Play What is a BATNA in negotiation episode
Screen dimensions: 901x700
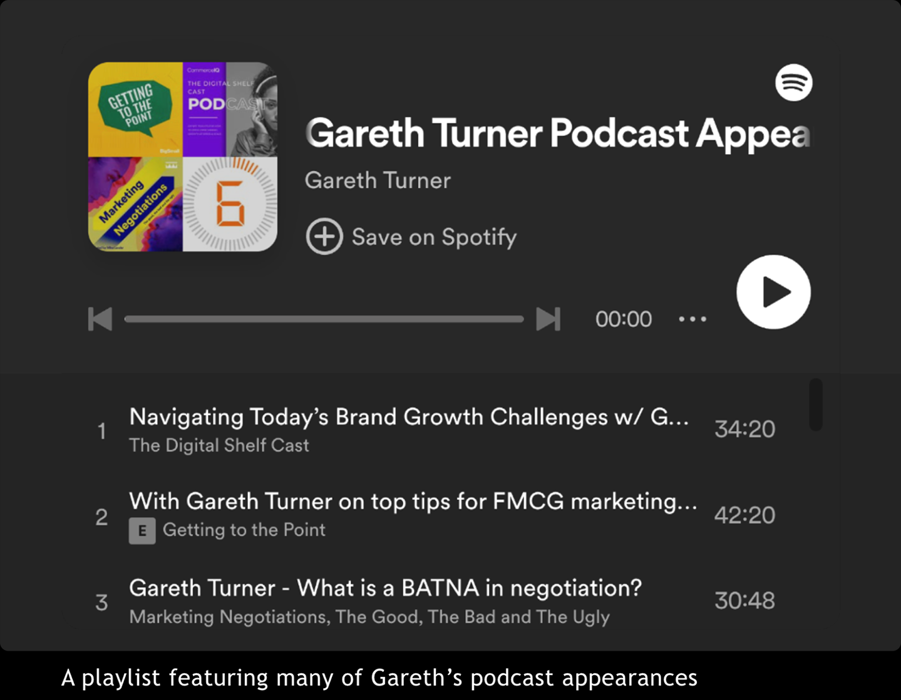(386, 588)
